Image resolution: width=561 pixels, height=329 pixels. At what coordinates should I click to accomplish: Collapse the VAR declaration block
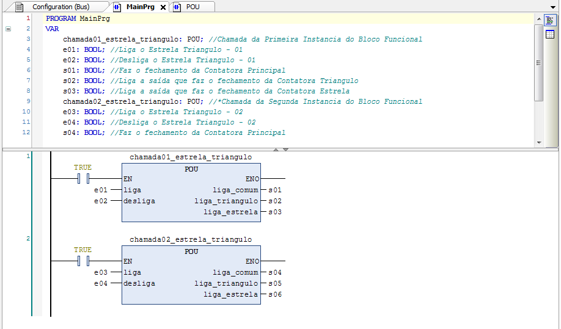click(8, 29)
